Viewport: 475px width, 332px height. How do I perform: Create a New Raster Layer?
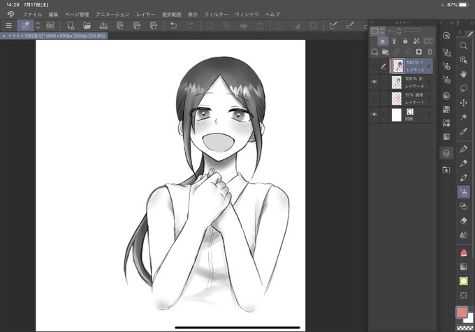click(x=374, y=52)
